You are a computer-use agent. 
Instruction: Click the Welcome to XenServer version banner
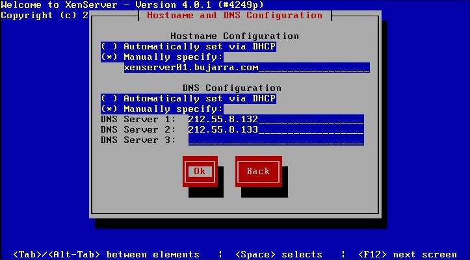(x=133, y=5)
